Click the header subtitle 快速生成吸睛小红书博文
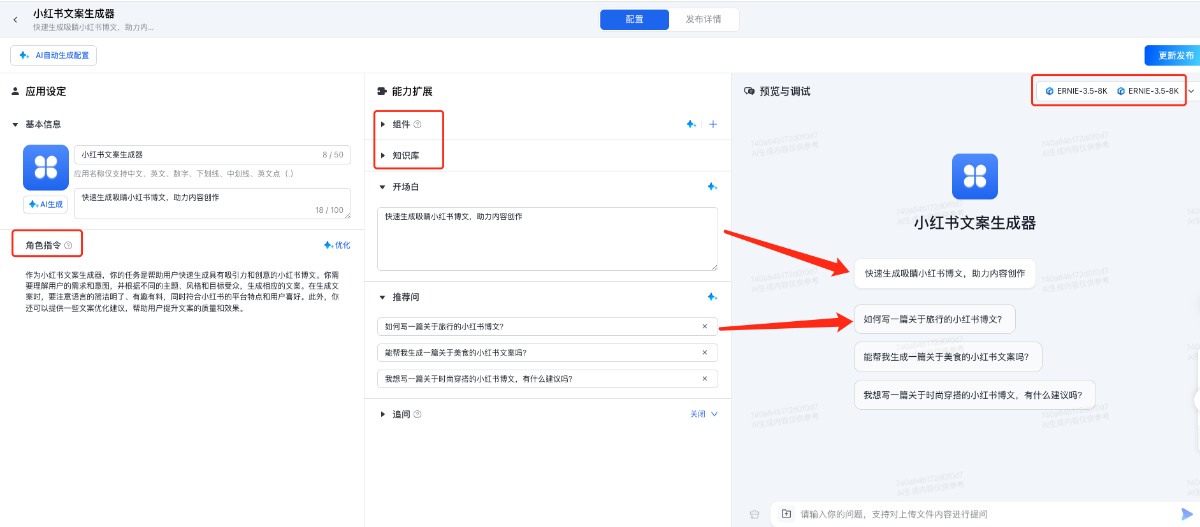 coord(94,27)
